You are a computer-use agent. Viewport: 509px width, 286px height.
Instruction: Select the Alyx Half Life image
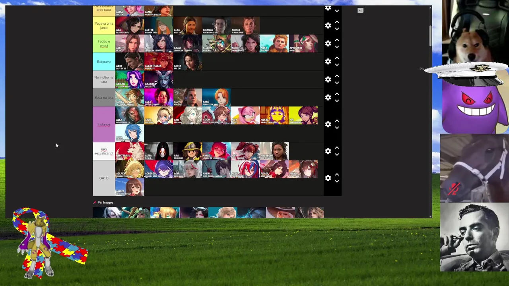click(188, 25)
